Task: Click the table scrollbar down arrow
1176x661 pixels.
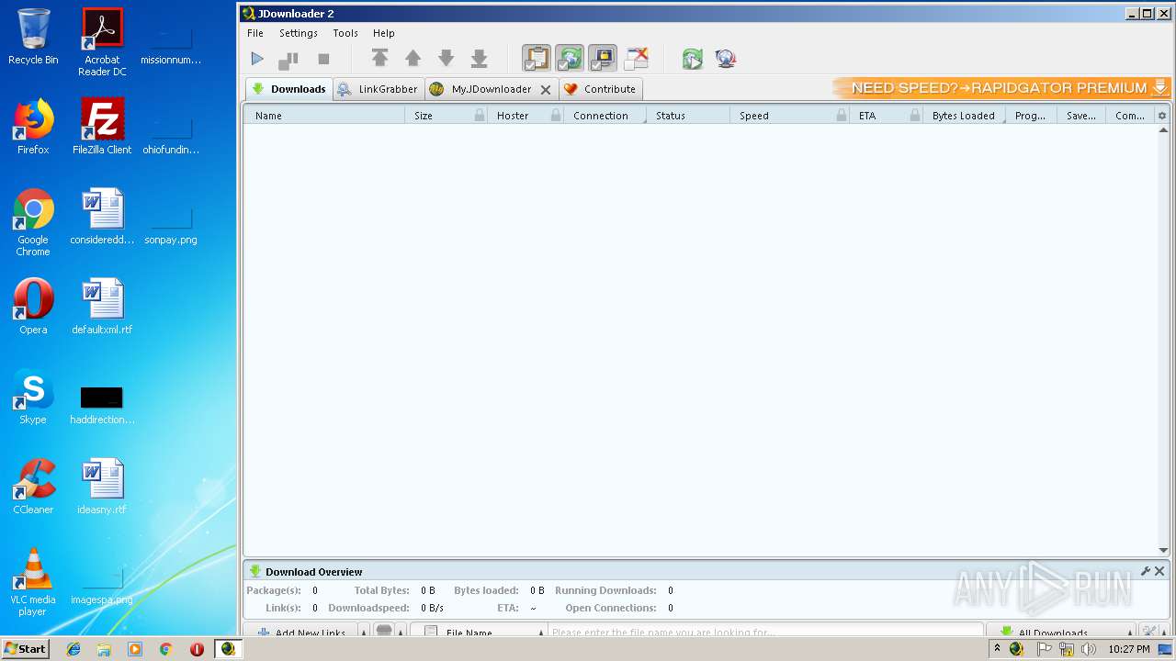Action: coord(1163,551)
